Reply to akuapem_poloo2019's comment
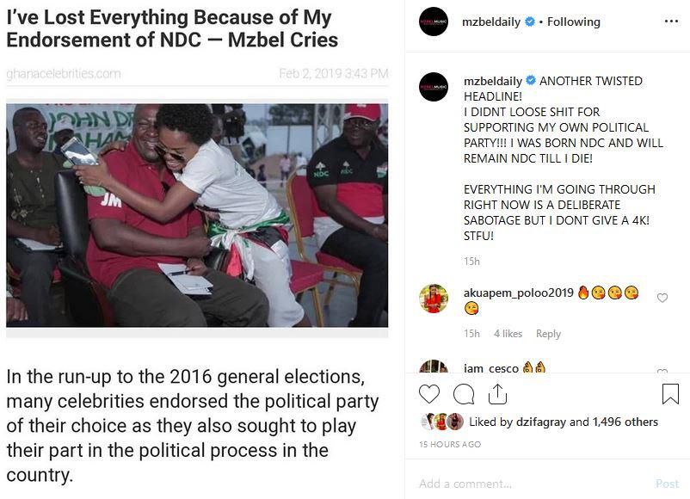690x499 pixels. pos(549,333)
